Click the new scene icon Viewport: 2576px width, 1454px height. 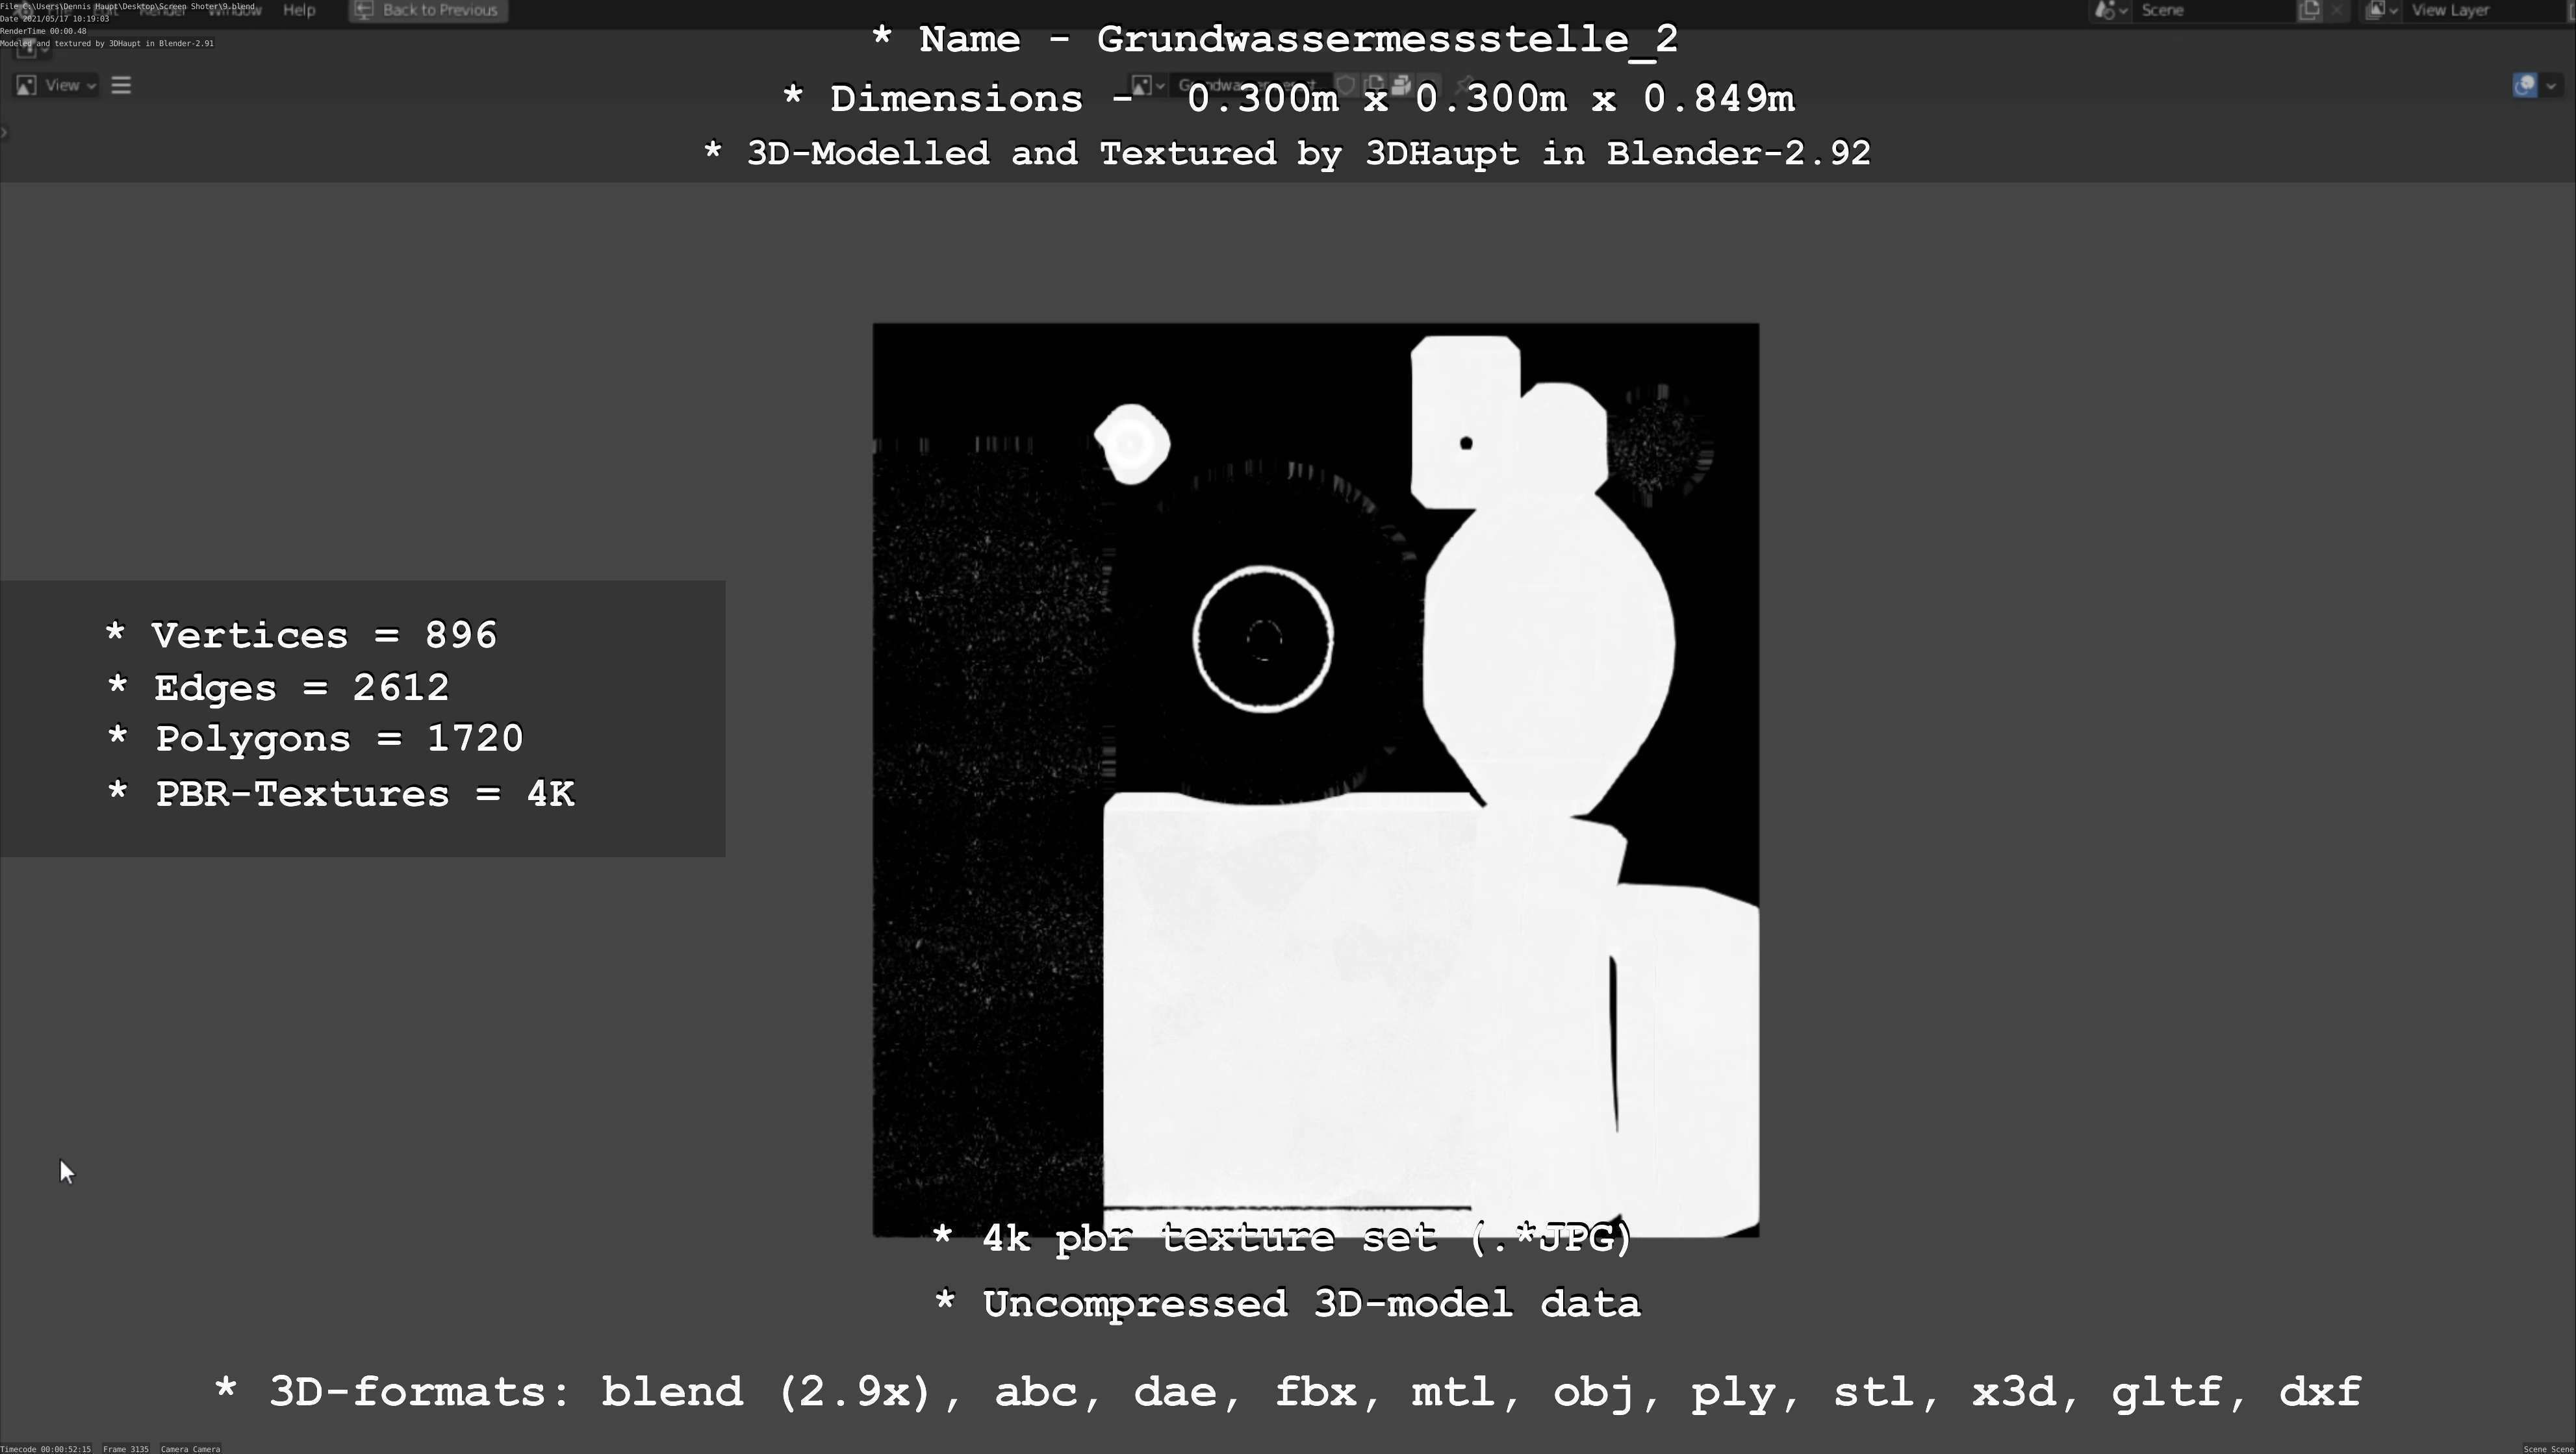(2309, 10)
